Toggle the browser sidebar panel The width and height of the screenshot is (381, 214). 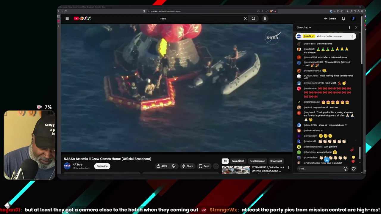pos(59,16)
